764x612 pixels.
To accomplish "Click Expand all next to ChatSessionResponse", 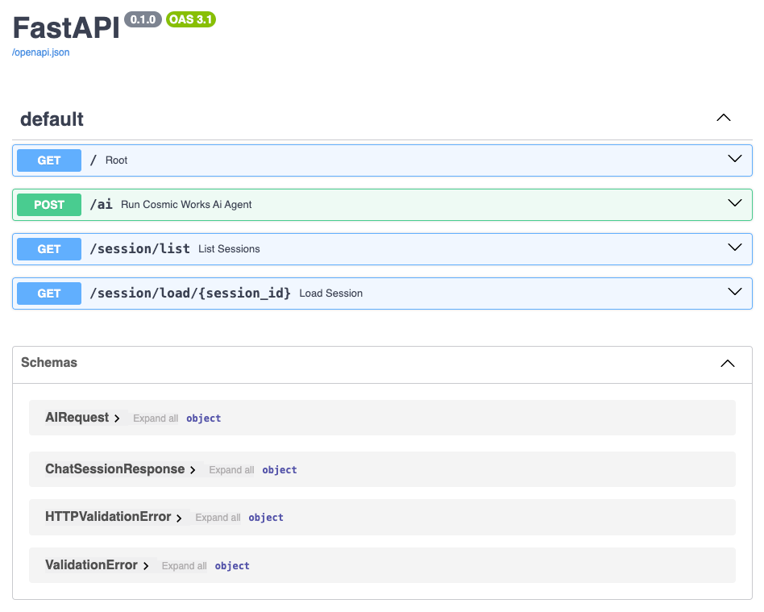I will click(231, 470).
